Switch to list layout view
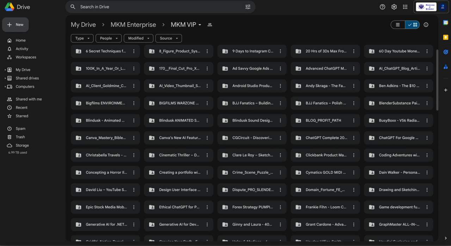Screen dimensions: 451x246 398,25
